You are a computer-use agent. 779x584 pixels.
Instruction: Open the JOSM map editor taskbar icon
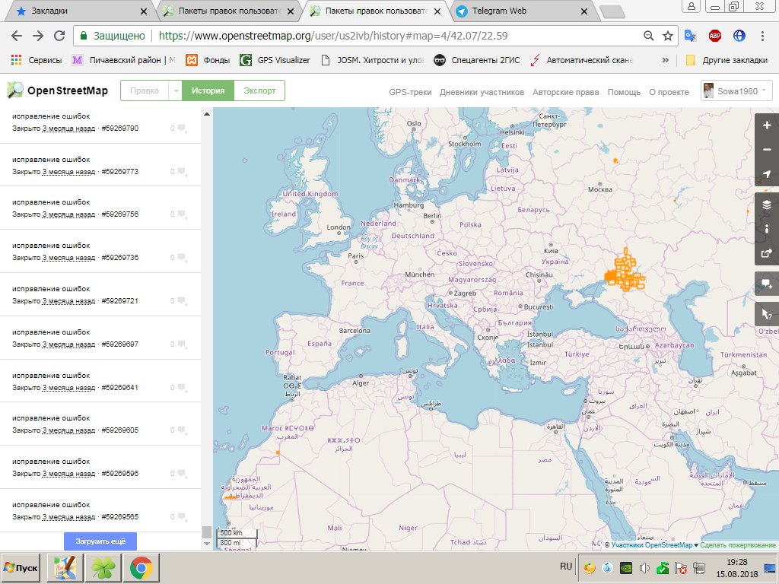65,567
